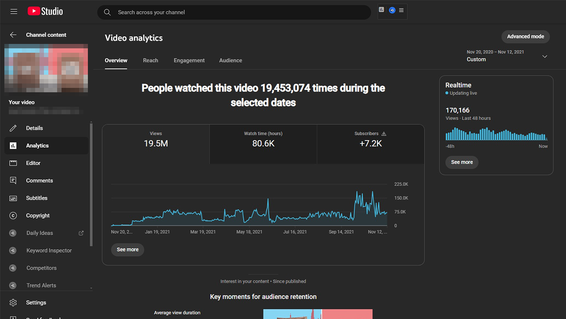This screenshot has width=566, height=319.
Task: Click the Copyright circle-C icon
Action: [13, 215]
